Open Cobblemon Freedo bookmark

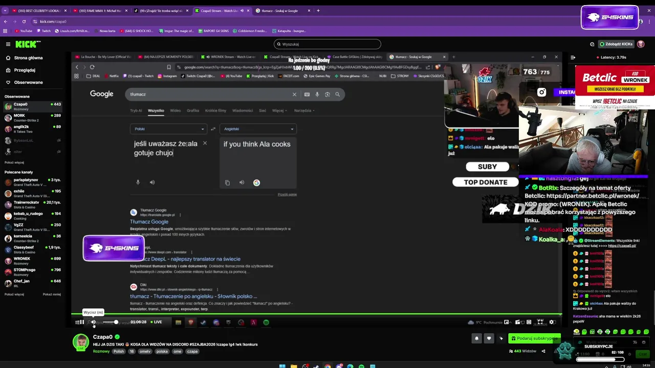coord(250,31)
